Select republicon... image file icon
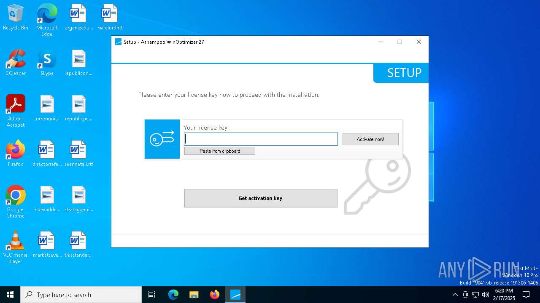This screenshot has height=303, width=540. pos(78,63)
